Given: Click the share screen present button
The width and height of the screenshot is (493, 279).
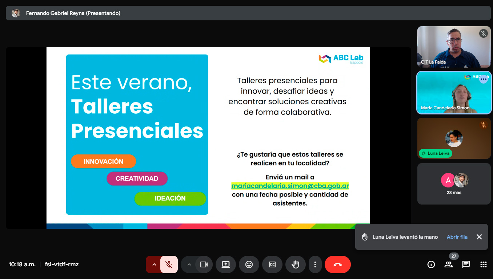Looking at the screenshot, I should tap(226, 264).
